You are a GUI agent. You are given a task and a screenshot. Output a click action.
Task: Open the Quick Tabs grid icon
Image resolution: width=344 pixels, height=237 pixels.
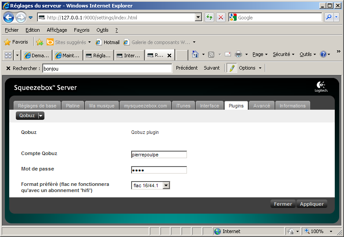tap(8, 55)
